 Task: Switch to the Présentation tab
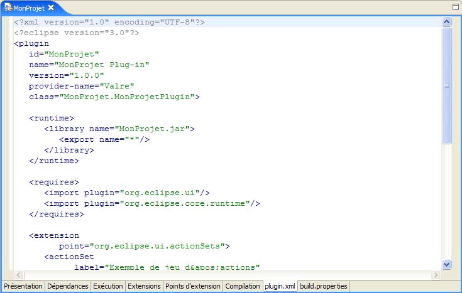23,286
